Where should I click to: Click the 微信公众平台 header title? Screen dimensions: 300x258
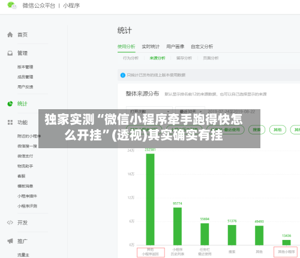38,5
